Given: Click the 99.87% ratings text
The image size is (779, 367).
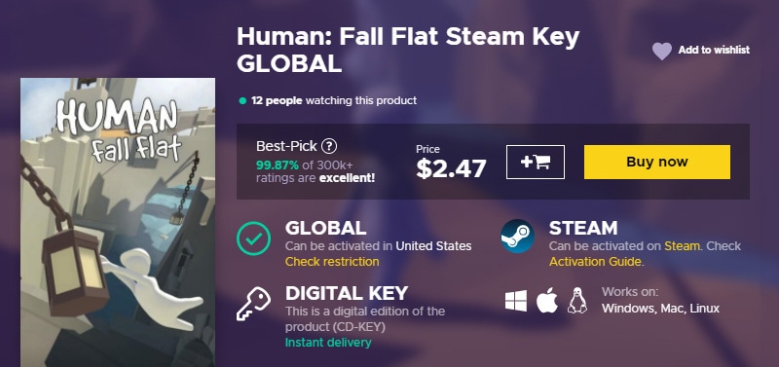Looking at the screenshot, I should tap(315, 170).
